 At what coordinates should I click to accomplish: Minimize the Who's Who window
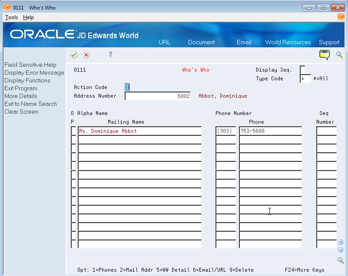tap(309, 8)
